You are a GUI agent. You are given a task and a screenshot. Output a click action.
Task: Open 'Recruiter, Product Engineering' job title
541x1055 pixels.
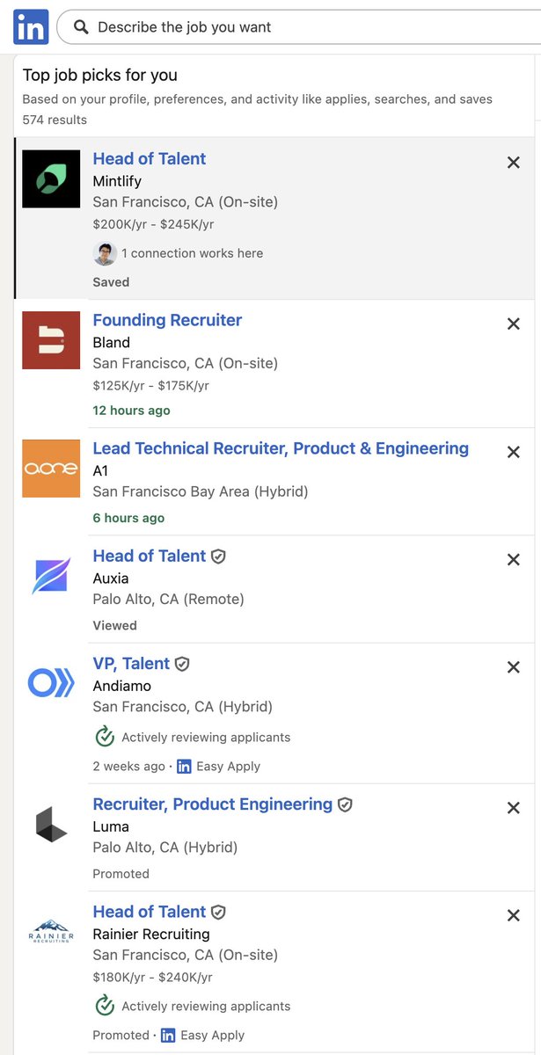[x=213, y=804]
